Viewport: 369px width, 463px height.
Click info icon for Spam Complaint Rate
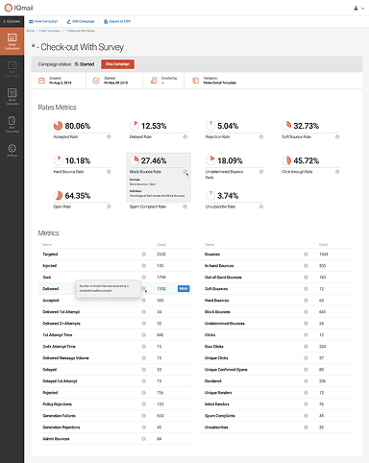tap(185, 207)
